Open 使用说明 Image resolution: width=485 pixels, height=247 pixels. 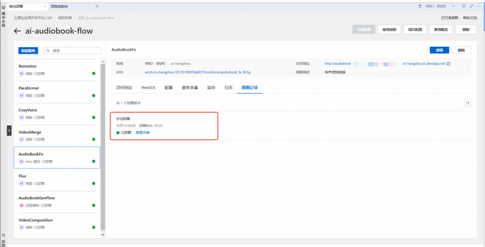point(389,30)
